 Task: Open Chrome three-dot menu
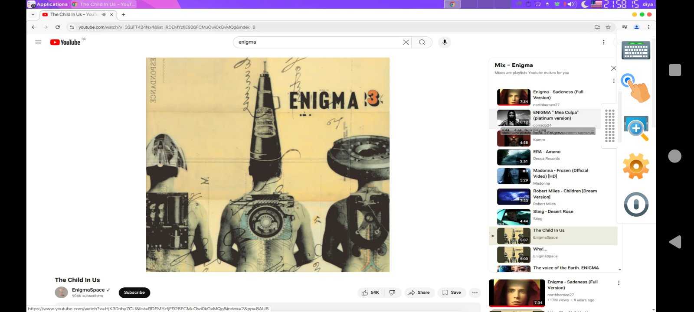(x=648, y=27)
